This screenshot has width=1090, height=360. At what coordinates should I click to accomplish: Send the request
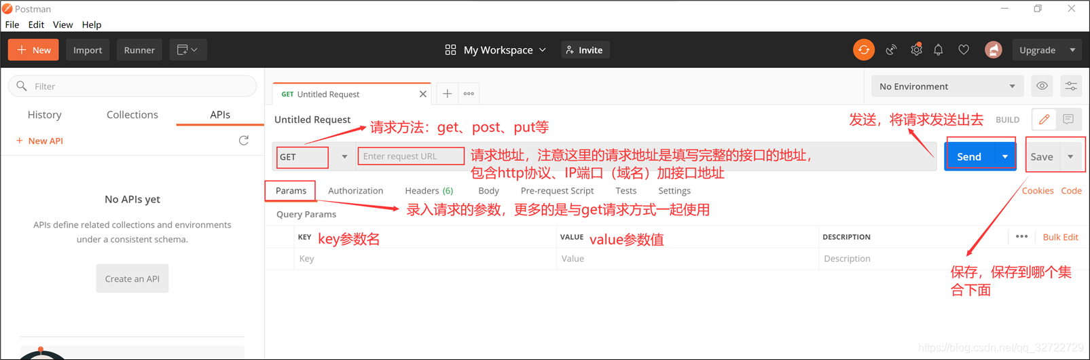click(969, 157)
